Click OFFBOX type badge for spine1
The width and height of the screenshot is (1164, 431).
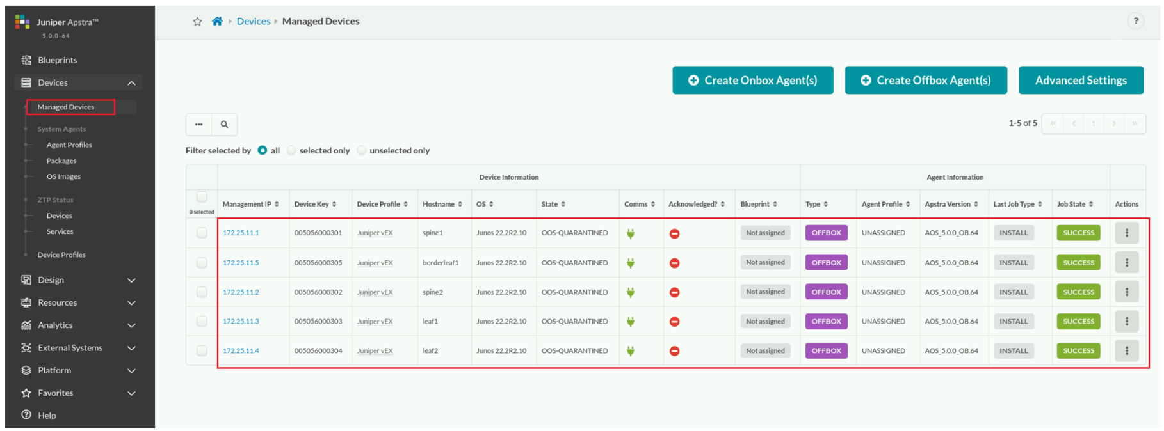(x=826, y=233)
